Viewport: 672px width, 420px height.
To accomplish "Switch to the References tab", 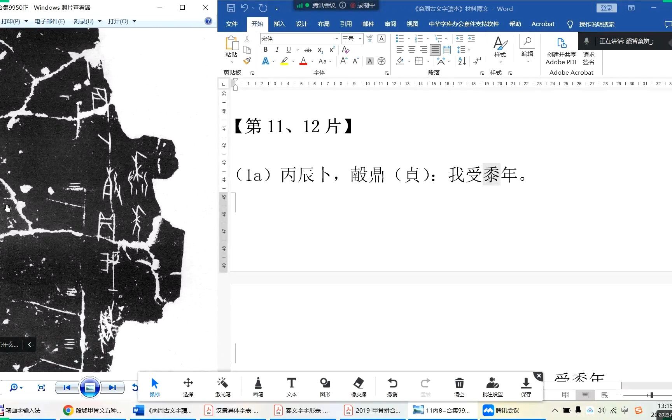I will tap(346, 24).
